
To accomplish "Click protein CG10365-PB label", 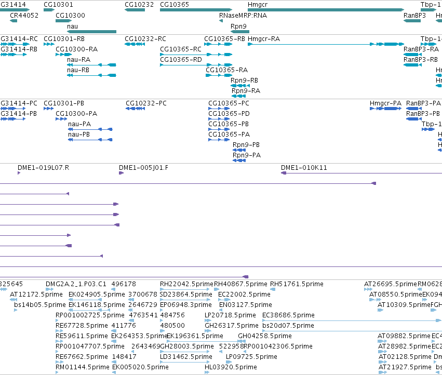I will [x=229, y=124].
